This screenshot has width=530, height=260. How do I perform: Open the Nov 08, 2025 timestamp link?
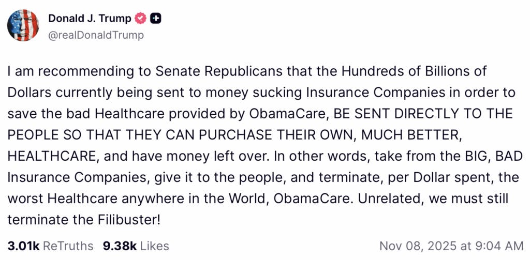[451, 246]
